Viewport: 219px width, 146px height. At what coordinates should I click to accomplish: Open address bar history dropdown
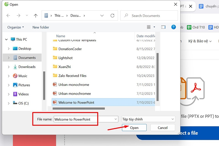102,15
